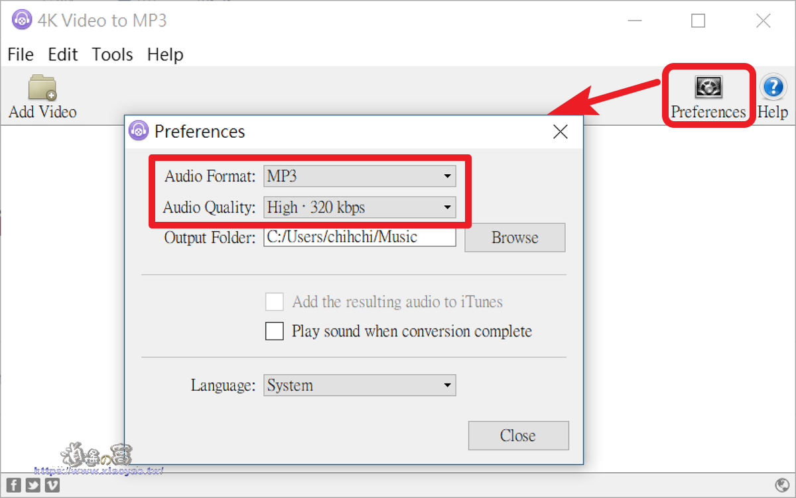The height and width of the screenshot is (498, 796).
Task: Open the Audio Quality dropdown
Action: pos(360,207)
